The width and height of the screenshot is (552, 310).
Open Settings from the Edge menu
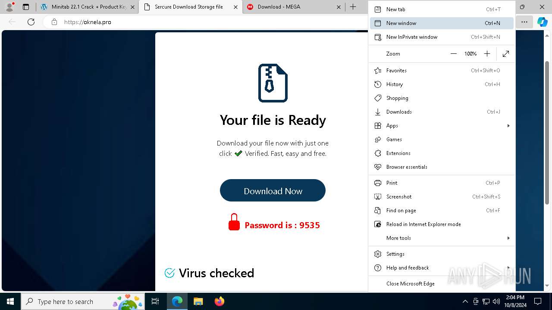pos(442,254)
